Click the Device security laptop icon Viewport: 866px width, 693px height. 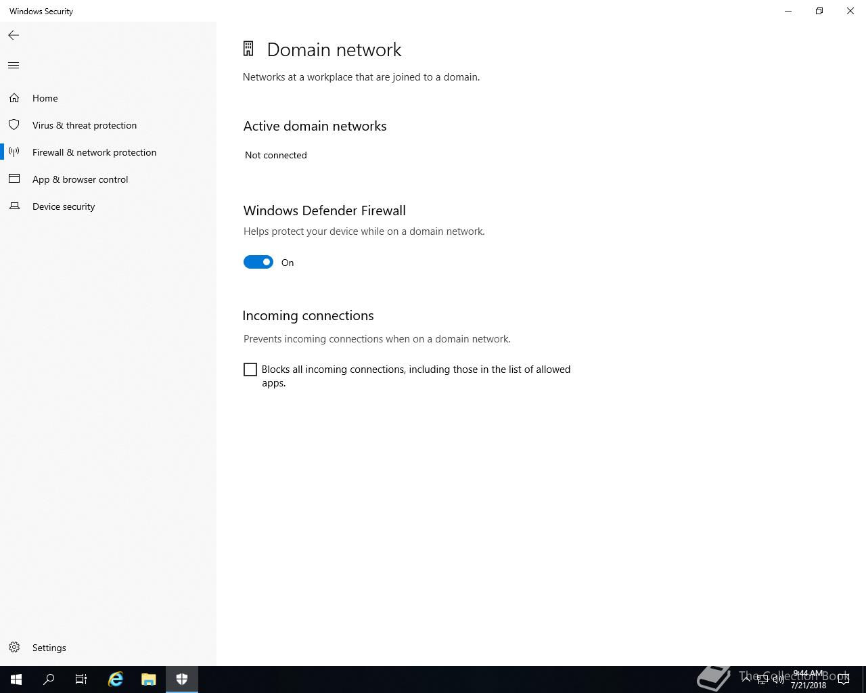pos(14,206)
